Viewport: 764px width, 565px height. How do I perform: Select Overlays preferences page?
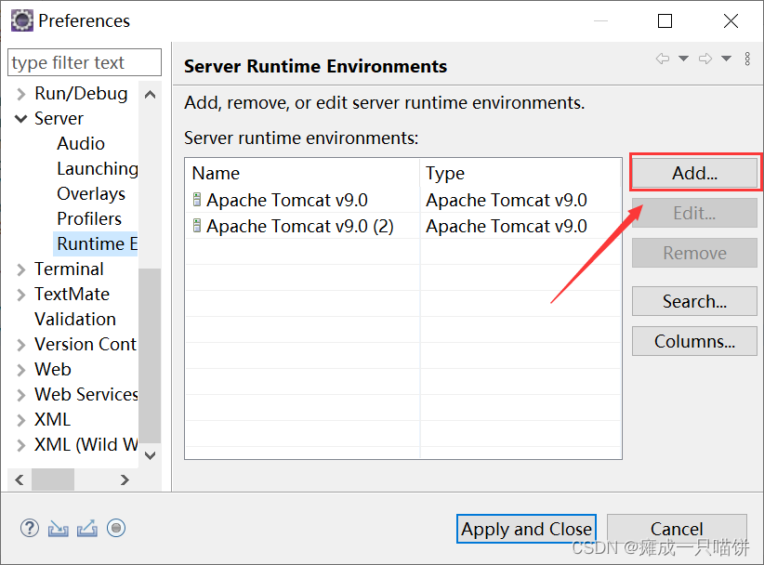click(x=91, y=194)
